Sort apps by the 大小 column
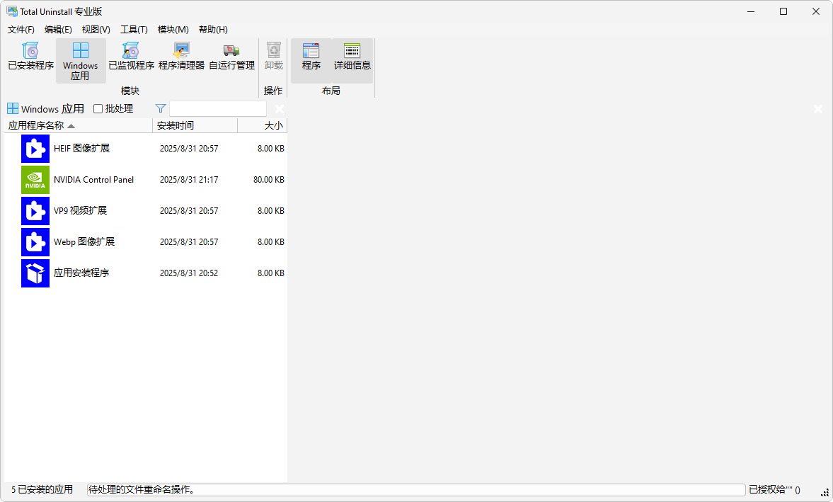The height and width of the screenshot is (502, 833). point(272,125)
